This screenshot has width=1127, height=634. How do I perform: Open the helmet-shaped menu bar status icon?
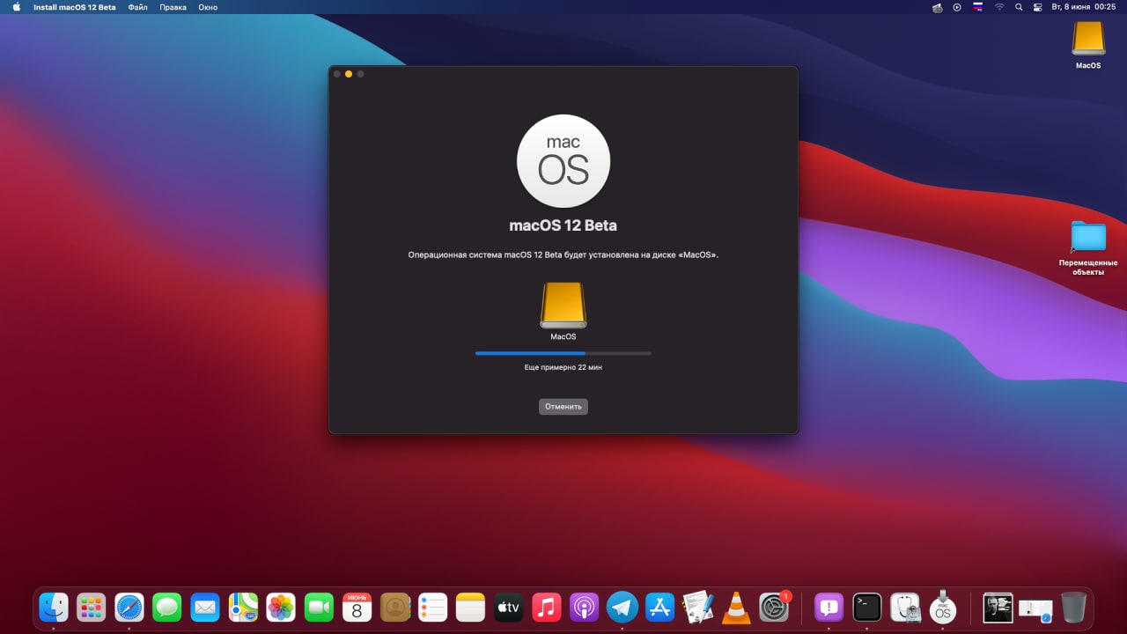938,7
